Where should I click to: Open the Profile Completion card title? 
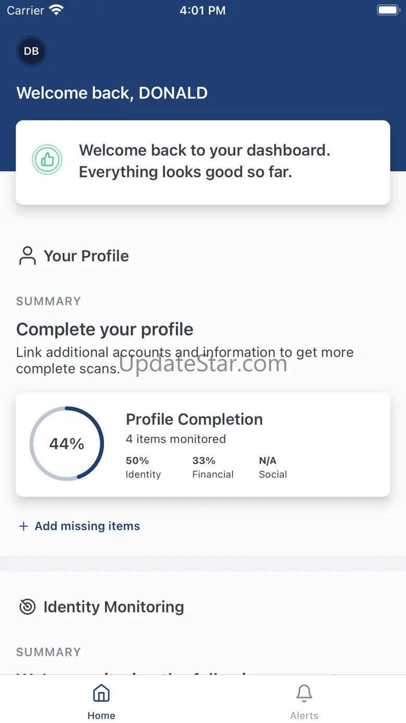tap(194, 420)
